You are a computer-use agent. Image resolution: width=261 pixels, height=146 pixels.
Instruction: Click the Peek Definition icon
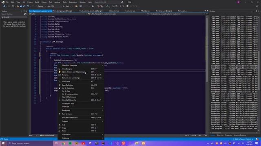60,85
